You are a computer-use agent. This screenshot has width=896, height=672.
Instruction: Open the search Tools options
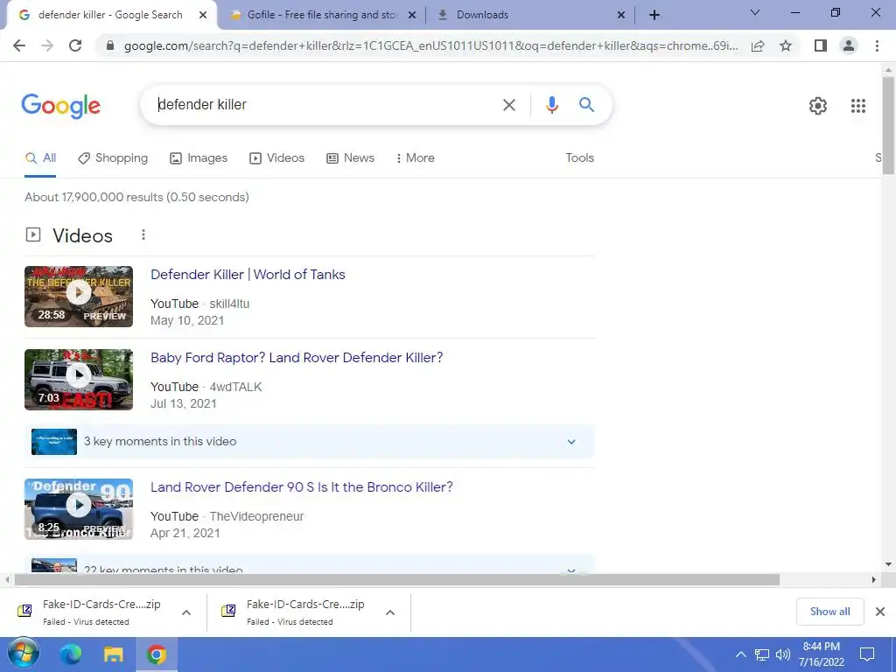click(579, 158)
